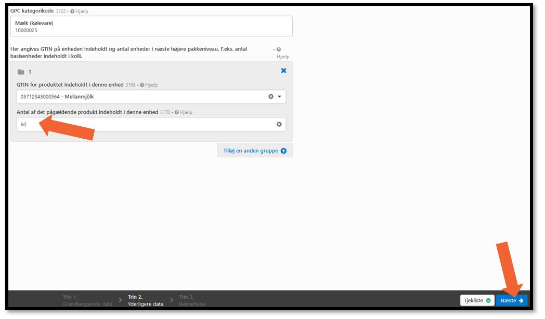Screen dimensions: 545x319
Task: Click the Næste button
Action: (x=512, y=300)
